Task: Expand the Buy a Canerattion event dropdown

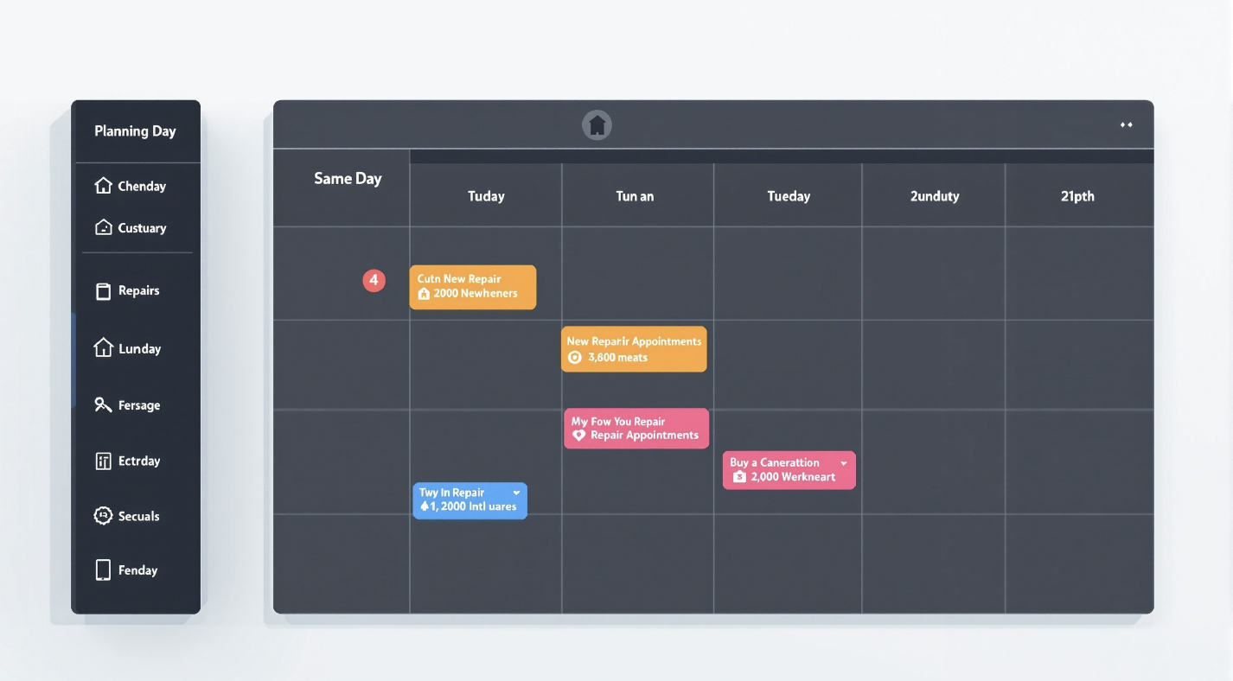Action: click(x=844, y=463)
